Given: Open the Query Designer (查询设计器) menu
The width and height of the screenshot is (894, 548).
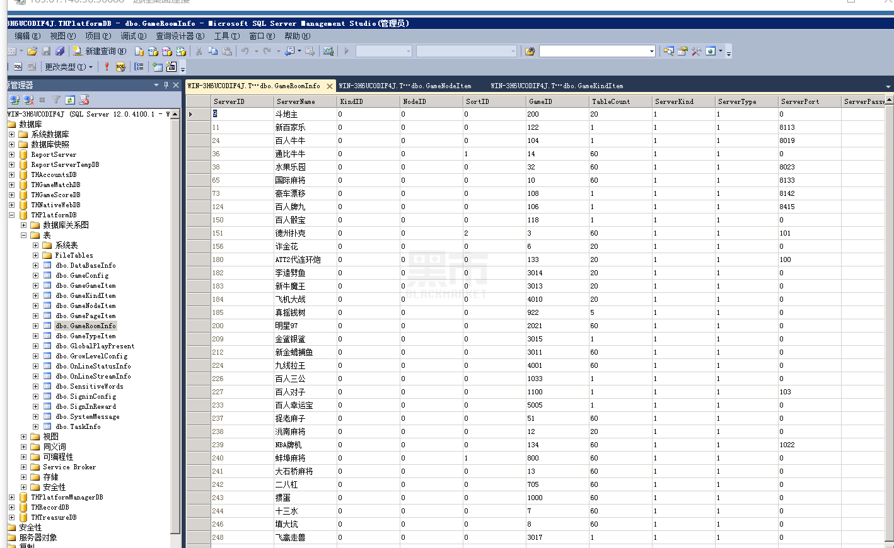Looking at the screenshot, I should click(x=180, y=36).
